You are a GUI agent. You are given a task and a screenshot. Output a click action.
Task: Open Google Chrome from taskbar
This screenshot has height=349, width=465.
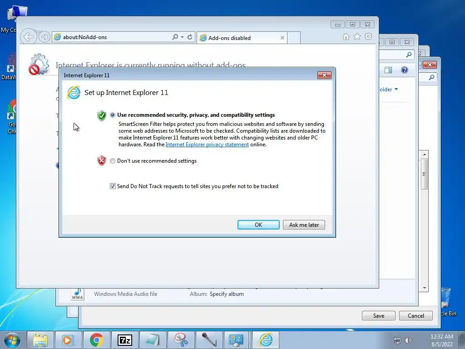[x=96, y=340]
